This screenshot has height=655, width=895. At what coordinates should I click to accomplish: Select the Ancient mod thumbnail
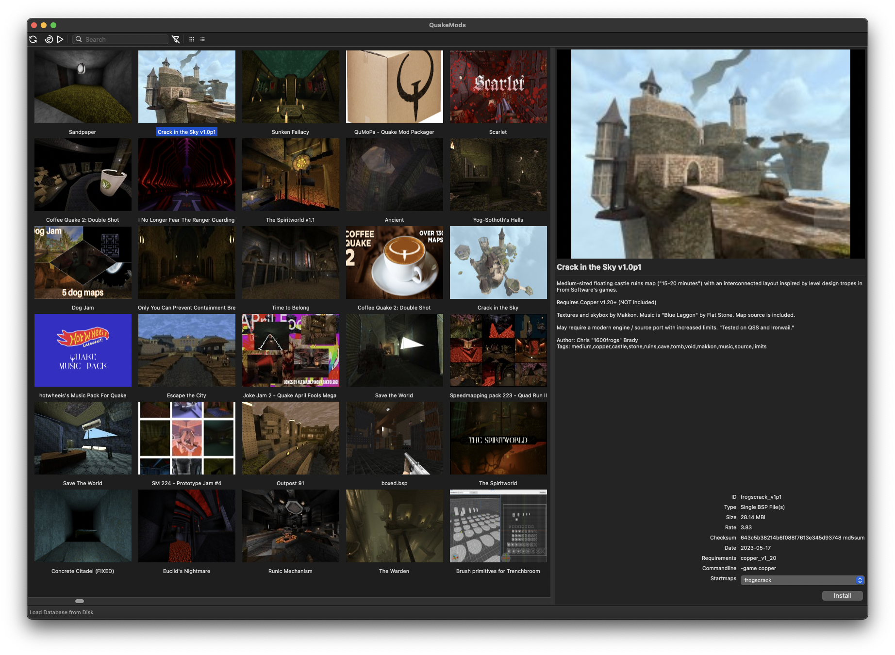coord(394,175)
